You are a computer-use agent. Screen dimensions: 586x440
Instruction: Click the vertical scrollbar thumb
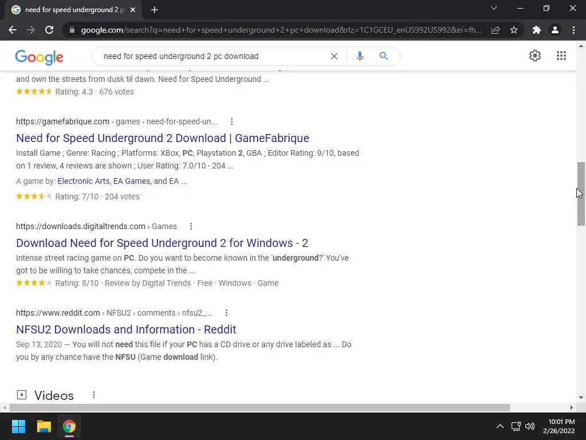581,194
